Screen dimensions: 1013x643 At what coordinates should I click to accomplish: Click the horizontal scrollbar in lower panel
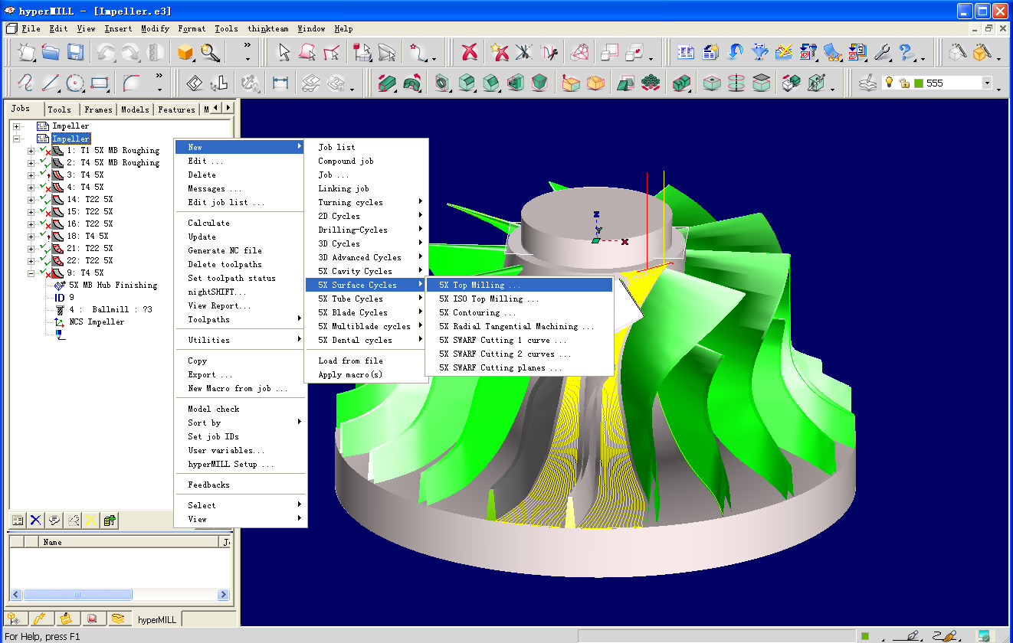(x=119, y=594)
